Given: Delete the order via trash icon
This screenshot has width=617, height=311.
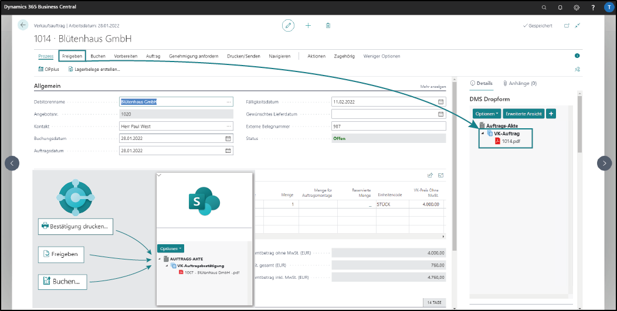Looking at the screenshot, I should [328, 26].
